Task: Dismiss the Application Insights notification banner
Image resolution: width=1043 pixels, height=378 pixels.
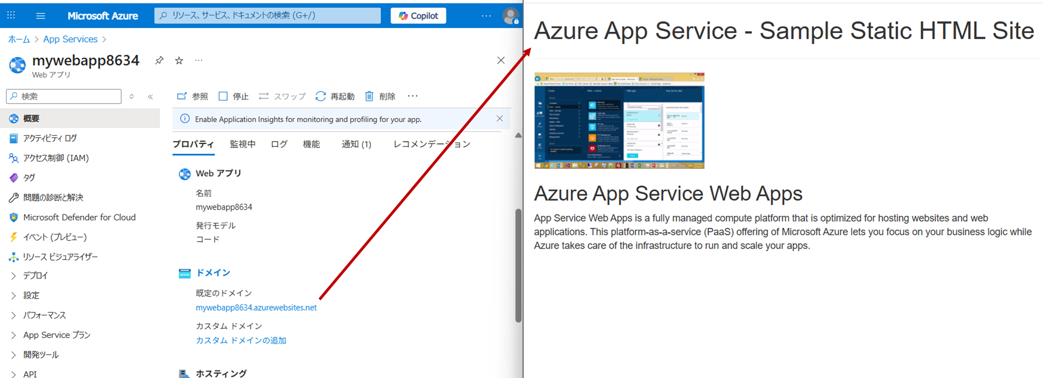Action: coord(499,119)
